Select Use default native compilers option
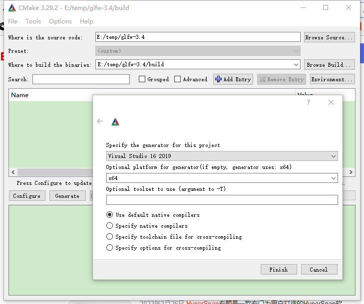Viewport: 364px width, 304px height. [110, 215]
